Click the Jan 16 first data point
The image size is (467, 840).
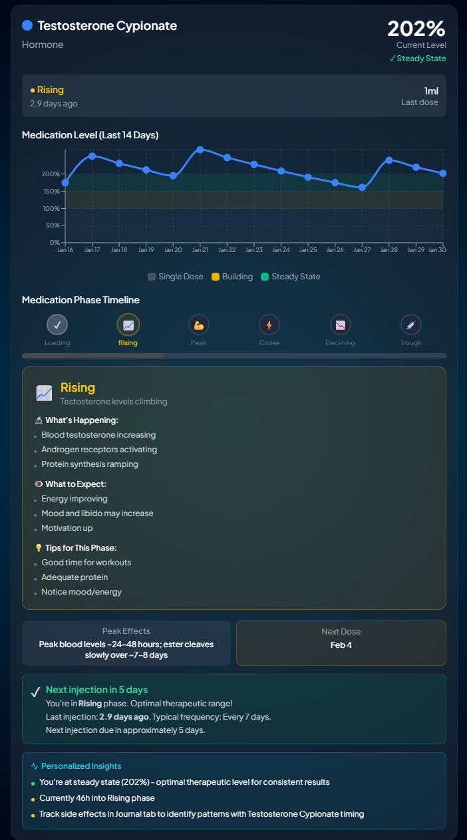pos(65,182)
